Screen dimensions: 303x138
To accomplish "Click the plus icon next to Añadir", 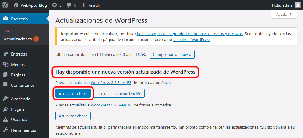I will pos(84,5).
